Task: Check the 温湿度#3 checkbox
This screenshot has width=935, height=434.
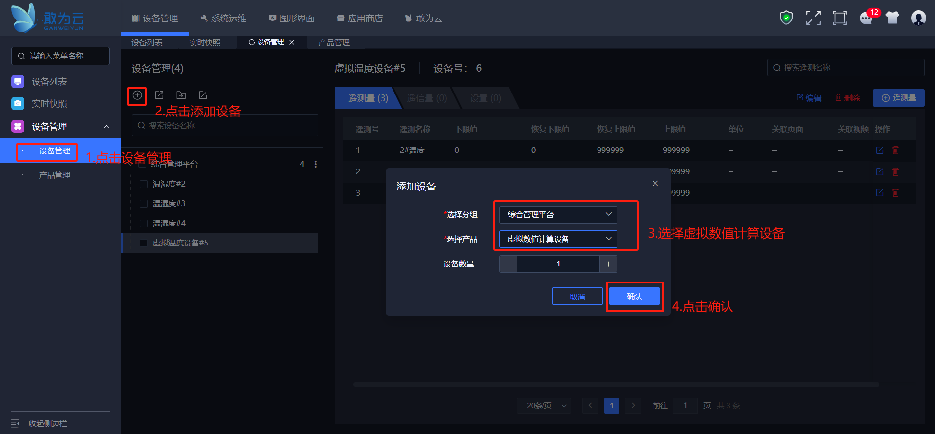Action: 144,203
